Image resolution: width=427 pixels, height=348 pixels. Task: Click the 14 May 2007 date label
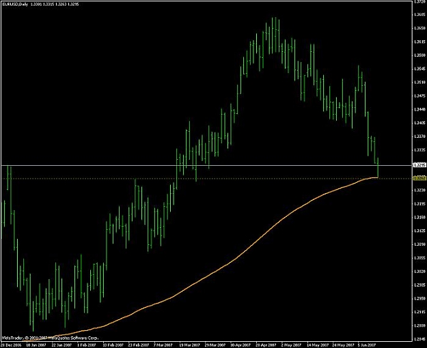click(x=318, y=345)
